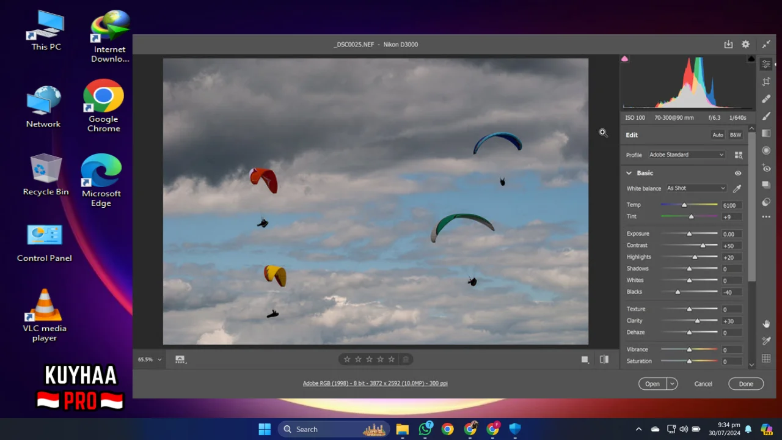Click the Open button
782x440 pixels.
(x=652, y=384)
